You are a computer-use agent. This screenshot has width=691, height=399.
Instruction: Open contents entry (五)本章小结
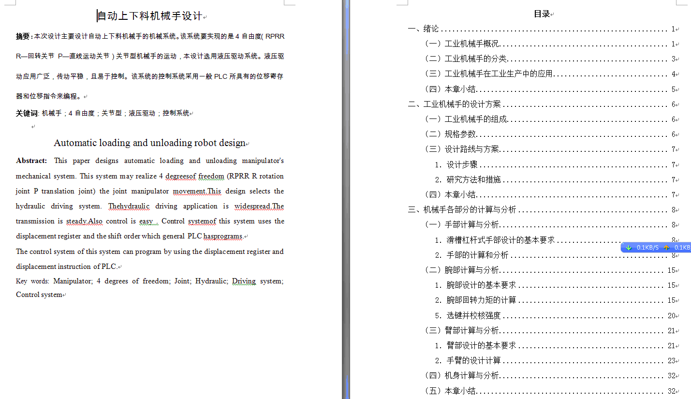(x=550, y=391)
